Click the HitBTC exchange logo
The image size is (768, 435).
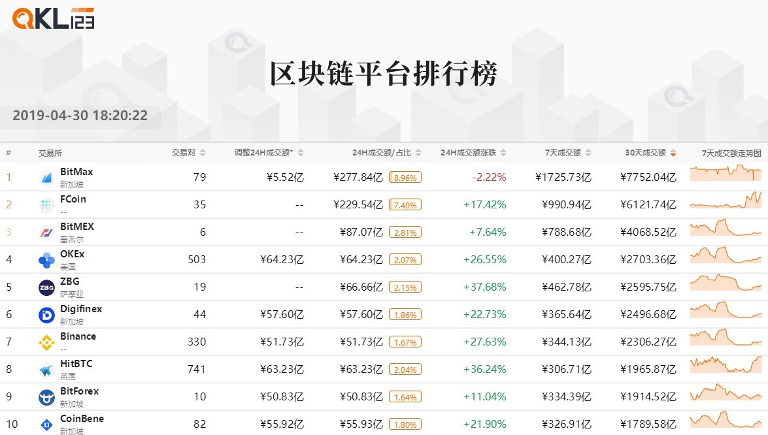[x=46, y=368]
